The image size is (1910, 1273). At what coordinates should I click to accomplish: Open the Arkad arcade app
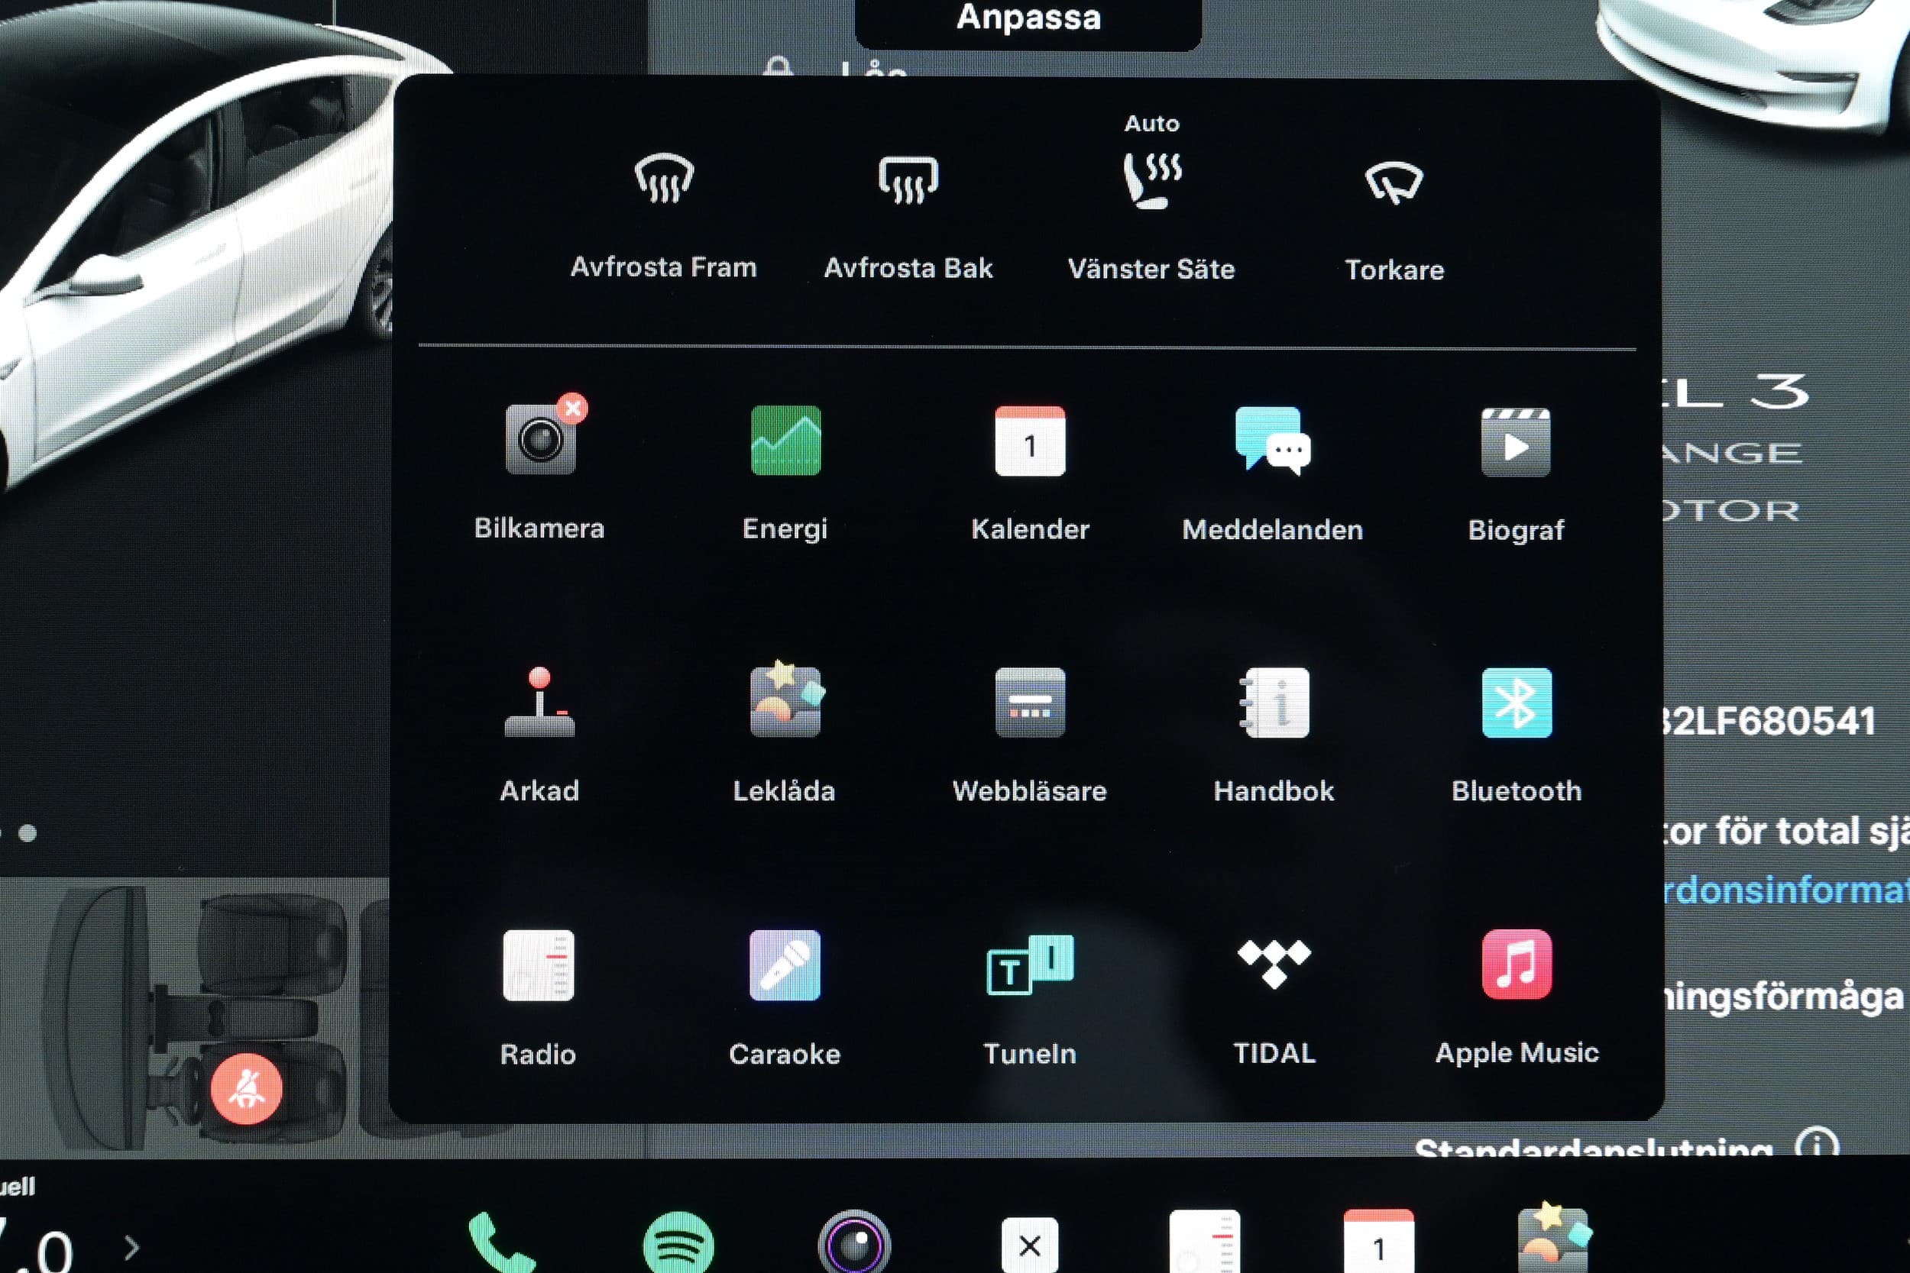click(x=539, y=703)
